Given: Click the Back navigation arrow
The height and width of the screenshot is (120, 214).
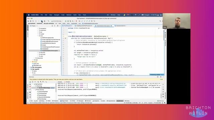Looking at the screenshot, I should [36, 21].
